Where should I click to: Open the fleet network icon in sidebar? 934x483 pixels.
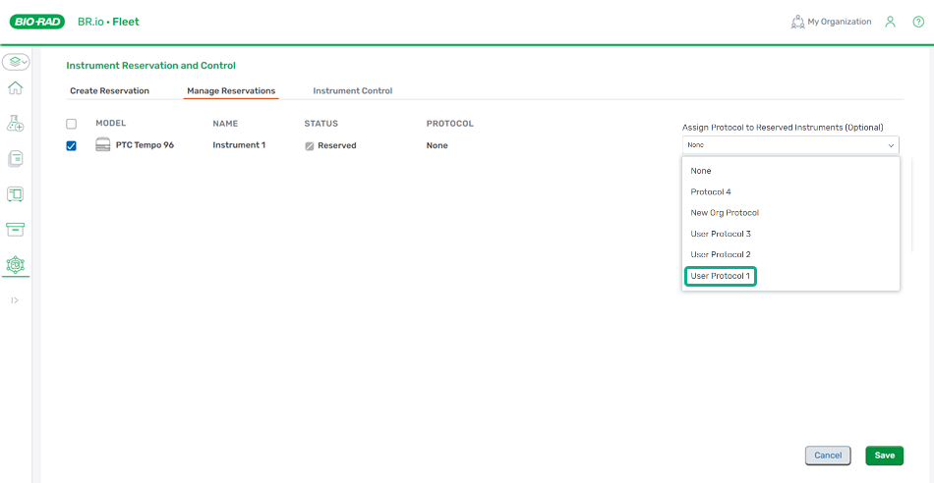(x=15, y=264)
